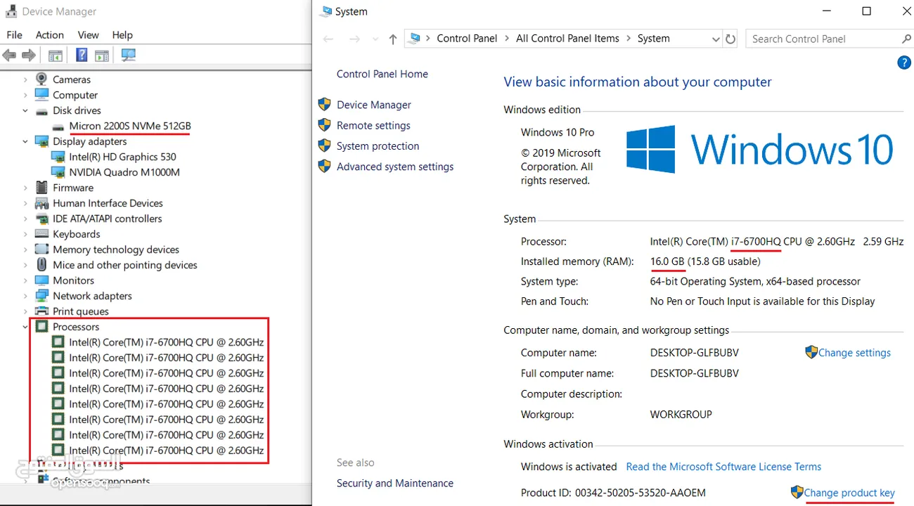This screenshot has width=914, height=506.
Task: Expand the Network adapters tree node
Action: click(25, 296)
